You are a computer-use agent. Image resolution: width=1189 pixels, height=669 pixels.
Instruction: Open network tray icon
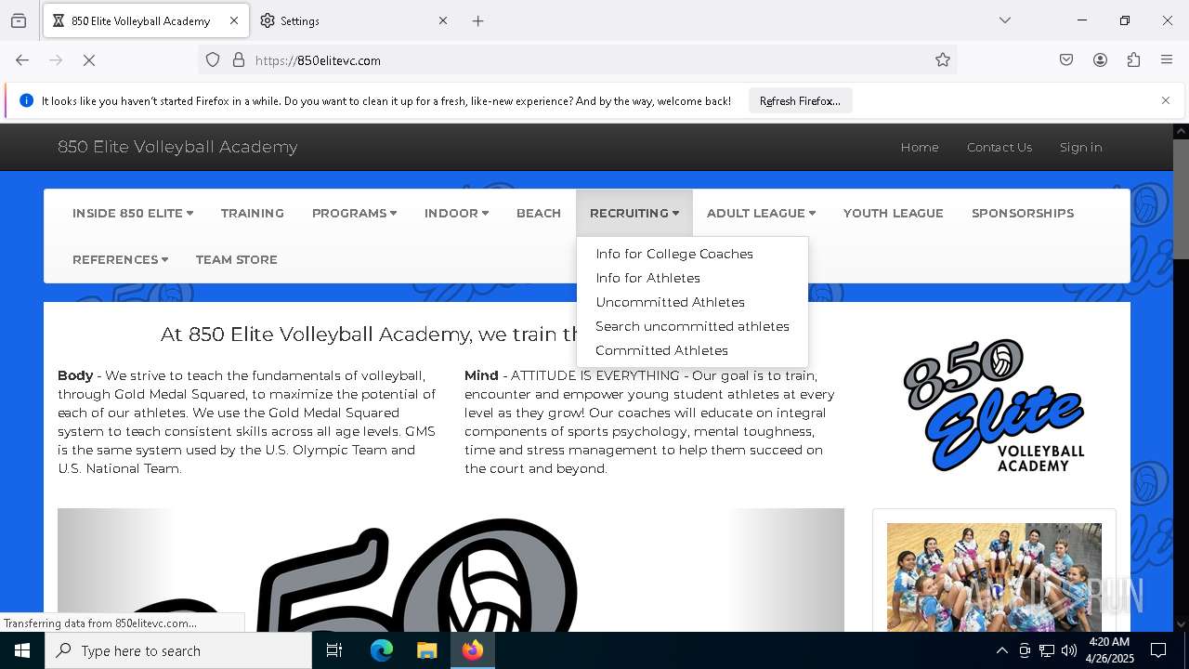(1047, 650)
